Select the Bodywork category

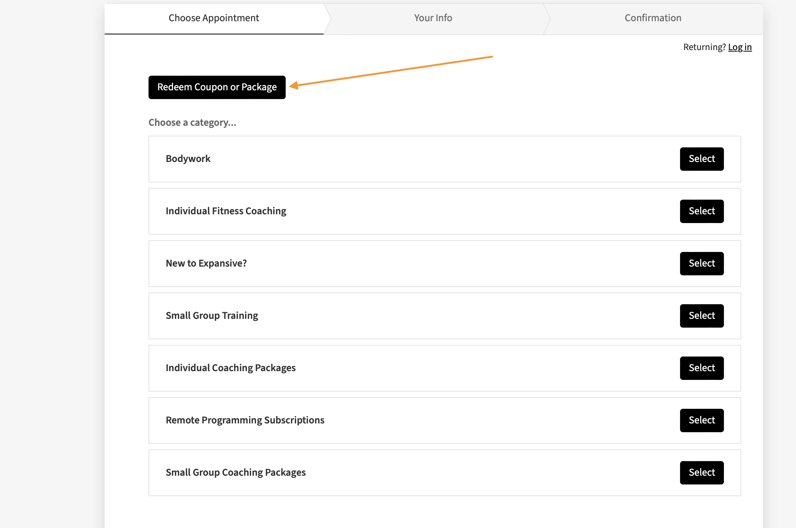(x=701, y=159)
